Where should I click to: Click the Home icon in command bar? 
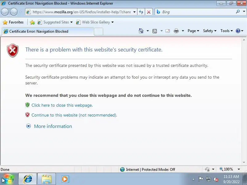(141, 31)
